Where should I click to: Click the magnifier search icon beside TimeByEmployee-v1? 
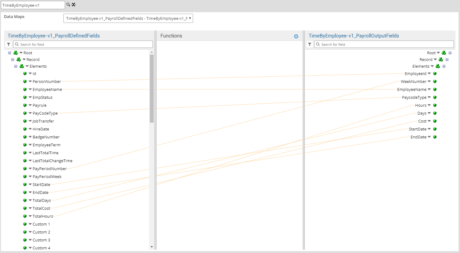coord(68,5)
